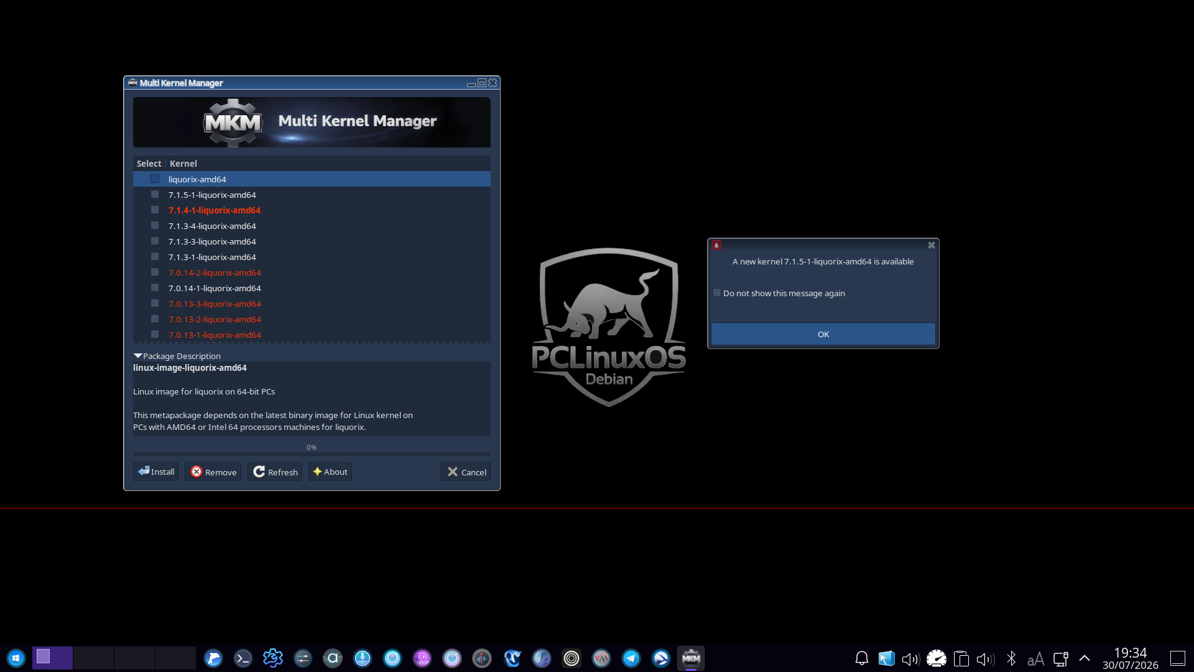Click the show desktop icon beside clock
This screenshot has width=1194, height=672.
[1178, 658]
